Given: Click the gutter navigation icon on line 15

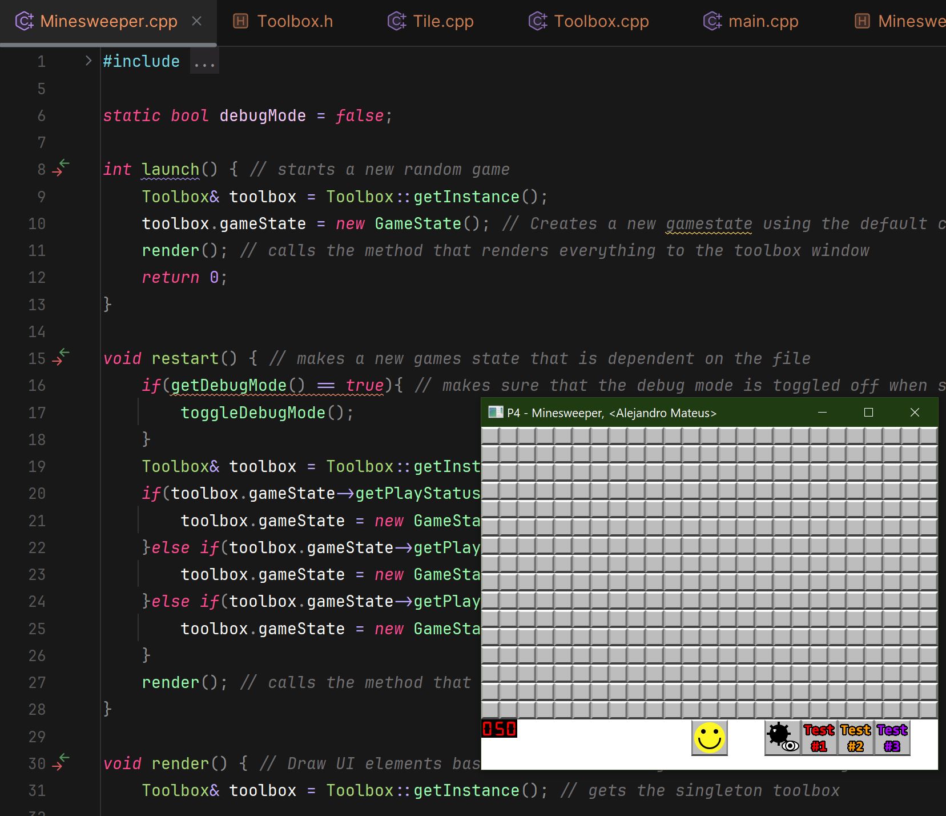Looking at the screenshot, I should (x=61, y=357).
